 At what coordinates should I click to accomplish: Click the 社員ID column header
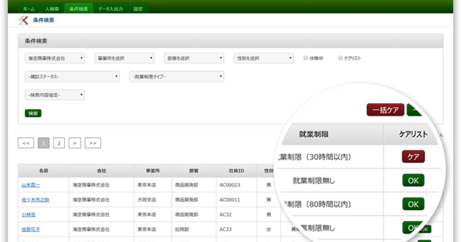pyautogui.click(x=236, y=170)
